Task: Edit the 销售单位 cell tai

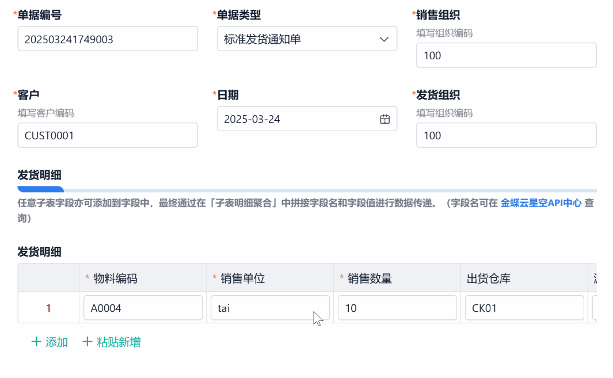Action: click(270, 308)
